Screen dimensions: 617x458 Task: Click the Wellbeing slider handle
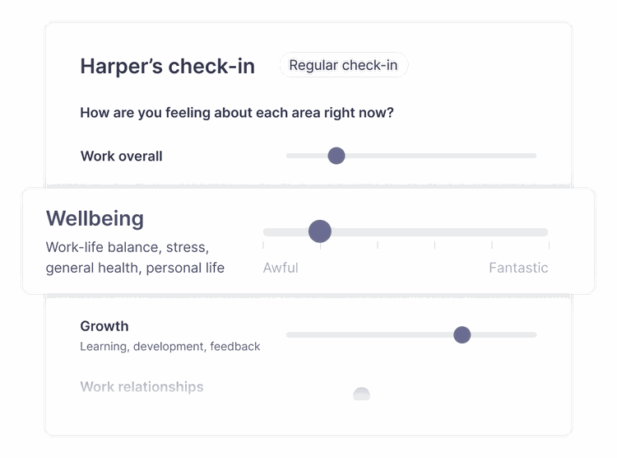pos(319,231)
